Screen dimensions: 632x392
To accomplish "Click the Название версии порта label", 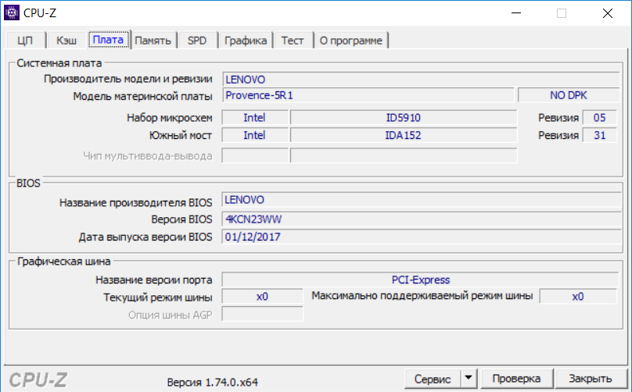I will (154, 280).
